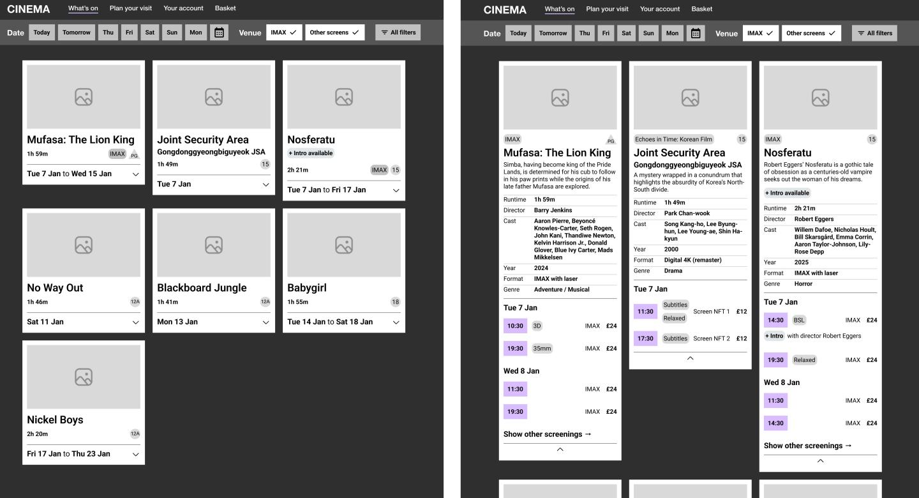Viewport: 919px width, 498px height.
Task: Enable the Other screens venue filter
Action: coord(334,32)
